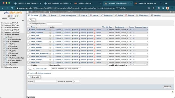The width and height of the screenshot is (175, 98).
Task: Check the w47fa_termmeta table checkbox
Action: click(29, 48)
